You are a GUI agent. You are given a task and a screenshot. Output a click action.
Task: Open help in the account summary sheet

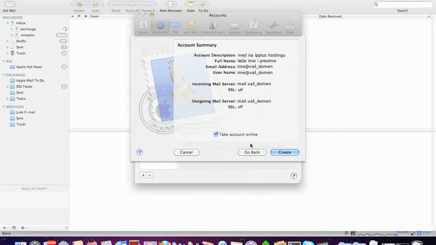139,152
